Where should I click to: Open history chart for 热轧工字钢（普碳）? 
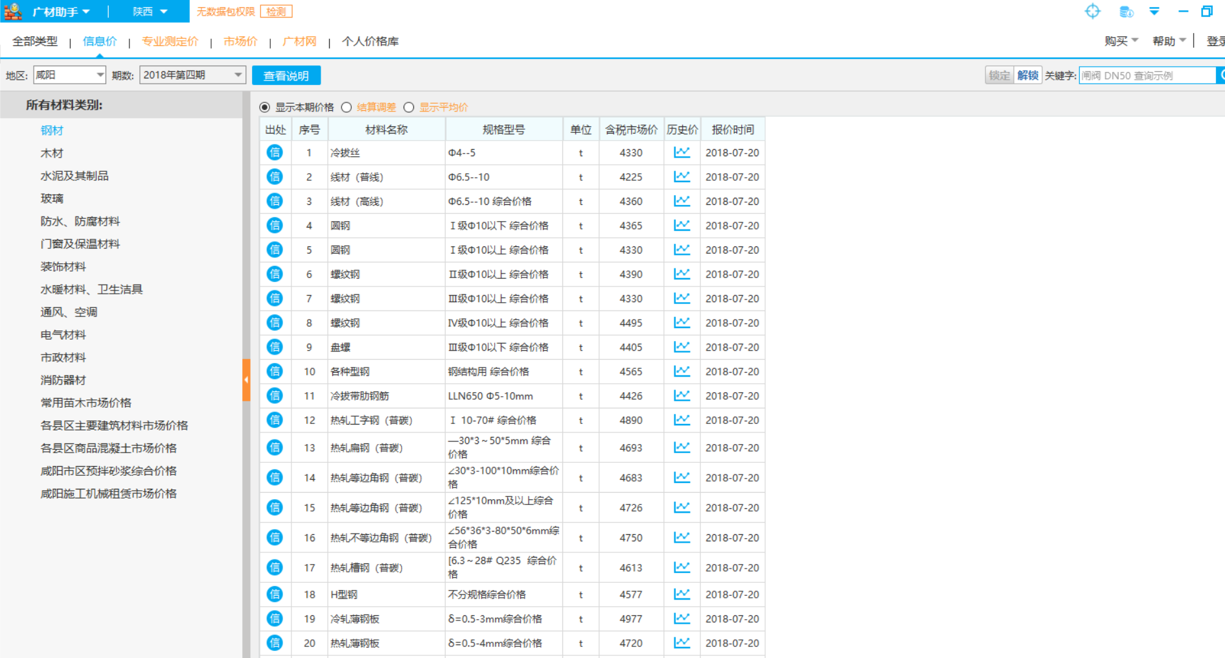point(681,419)
